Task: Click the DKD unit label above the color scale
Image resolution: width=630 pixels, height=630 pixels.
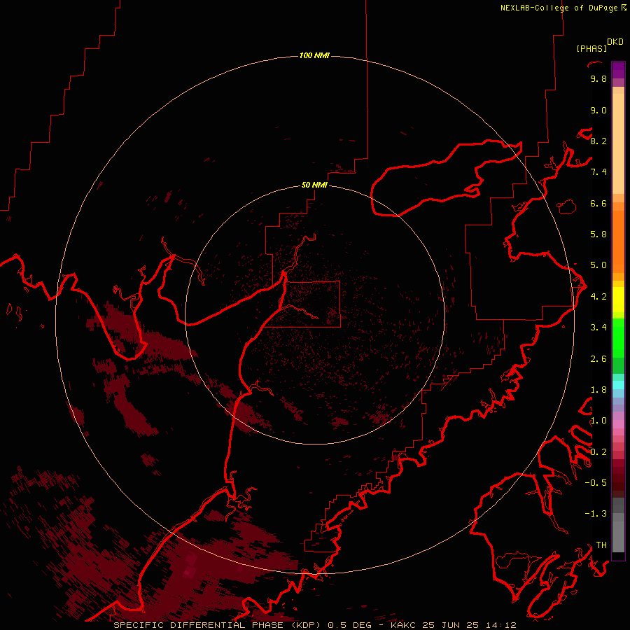Action: tap(615, 42)
